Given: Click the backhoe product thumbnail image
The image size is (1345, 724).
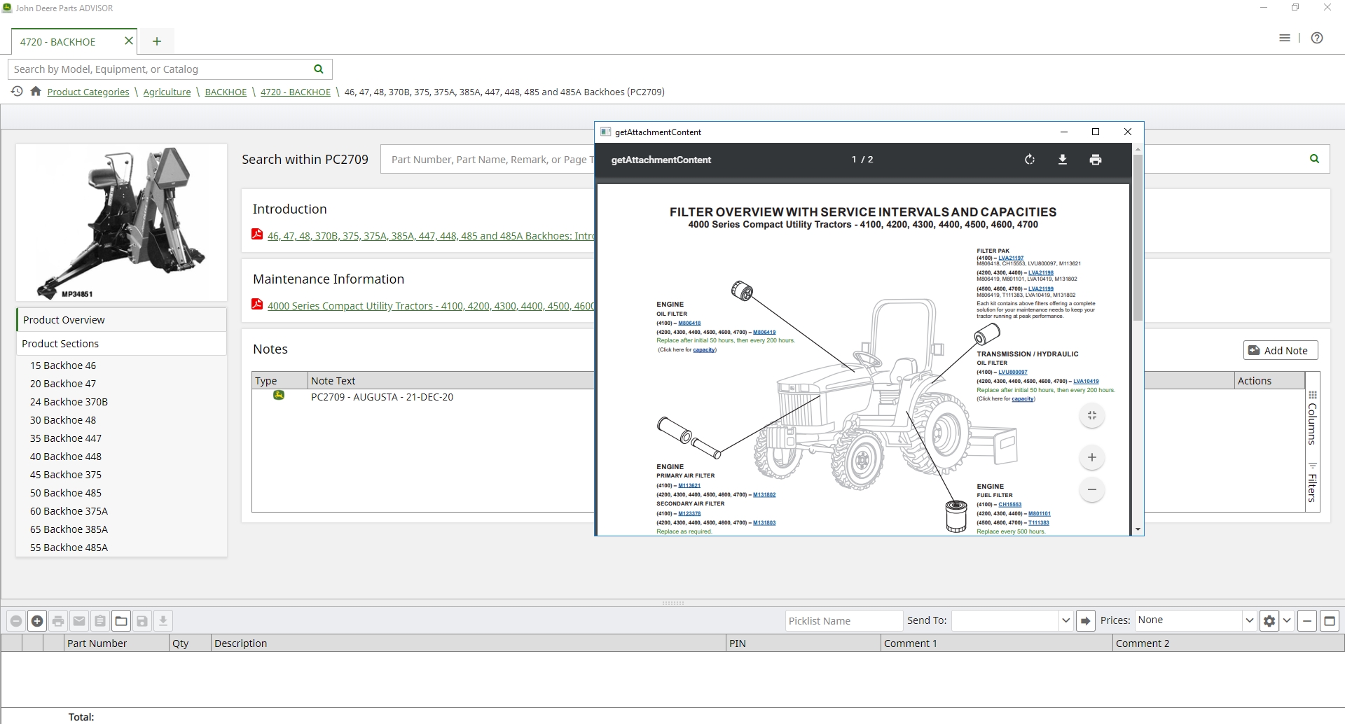Looking at the screenshot, I should point(122,223).
